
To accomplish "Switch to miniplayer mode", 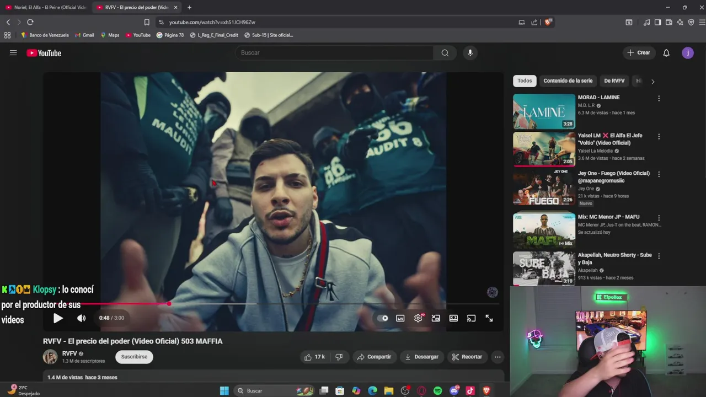I will click(x=436, y=318).
